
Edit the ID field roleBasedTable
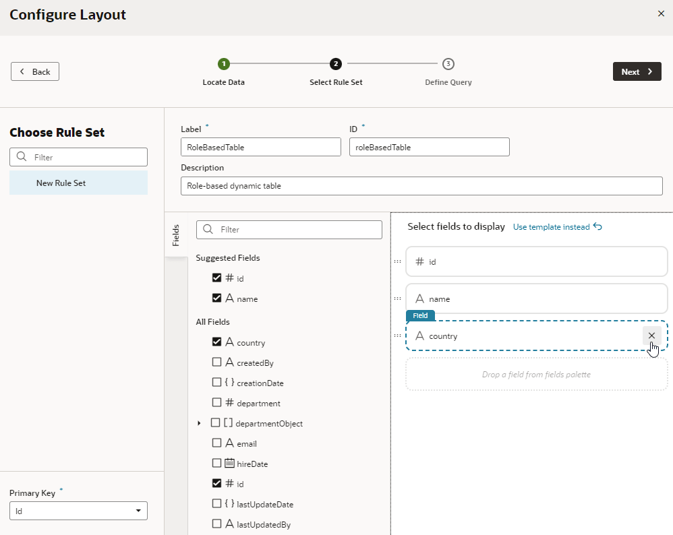coord(429,147)
